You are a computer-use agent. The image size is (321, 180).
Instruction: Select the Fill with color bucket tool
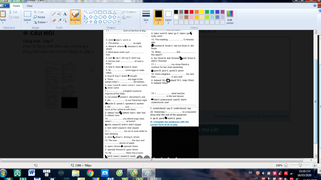click(x=59, y=14)
